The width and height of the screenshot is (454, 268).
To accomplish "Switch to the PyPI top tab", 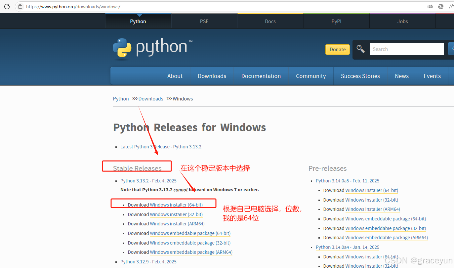I will click(336, 21).
